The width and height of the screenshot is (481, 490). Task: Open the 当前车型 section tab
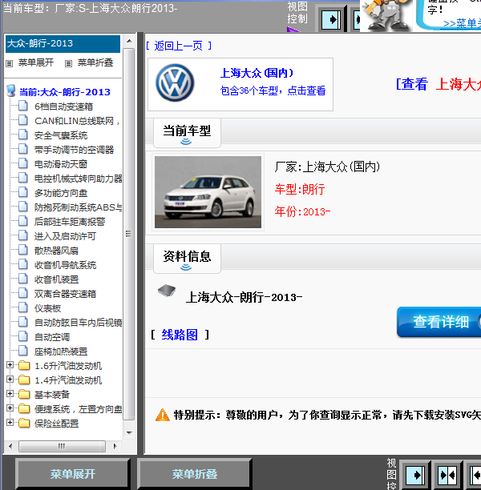[187, 133]
